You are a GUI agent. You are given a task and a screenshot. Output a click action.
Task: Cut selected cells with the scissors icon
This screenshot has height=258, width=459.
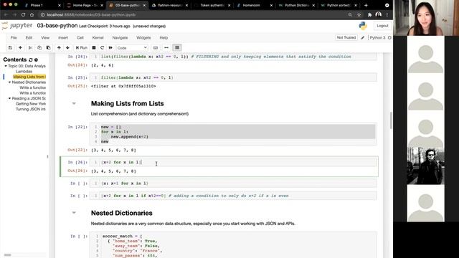[30, 48]
